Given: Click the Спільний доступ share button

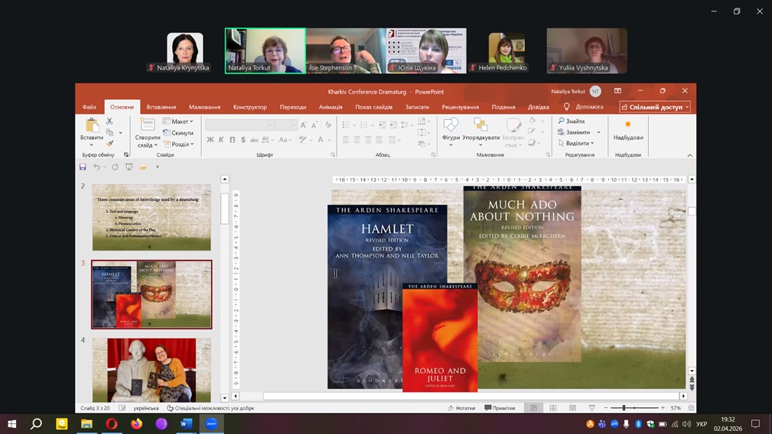Looking at the screenshot, I should 655,107.
